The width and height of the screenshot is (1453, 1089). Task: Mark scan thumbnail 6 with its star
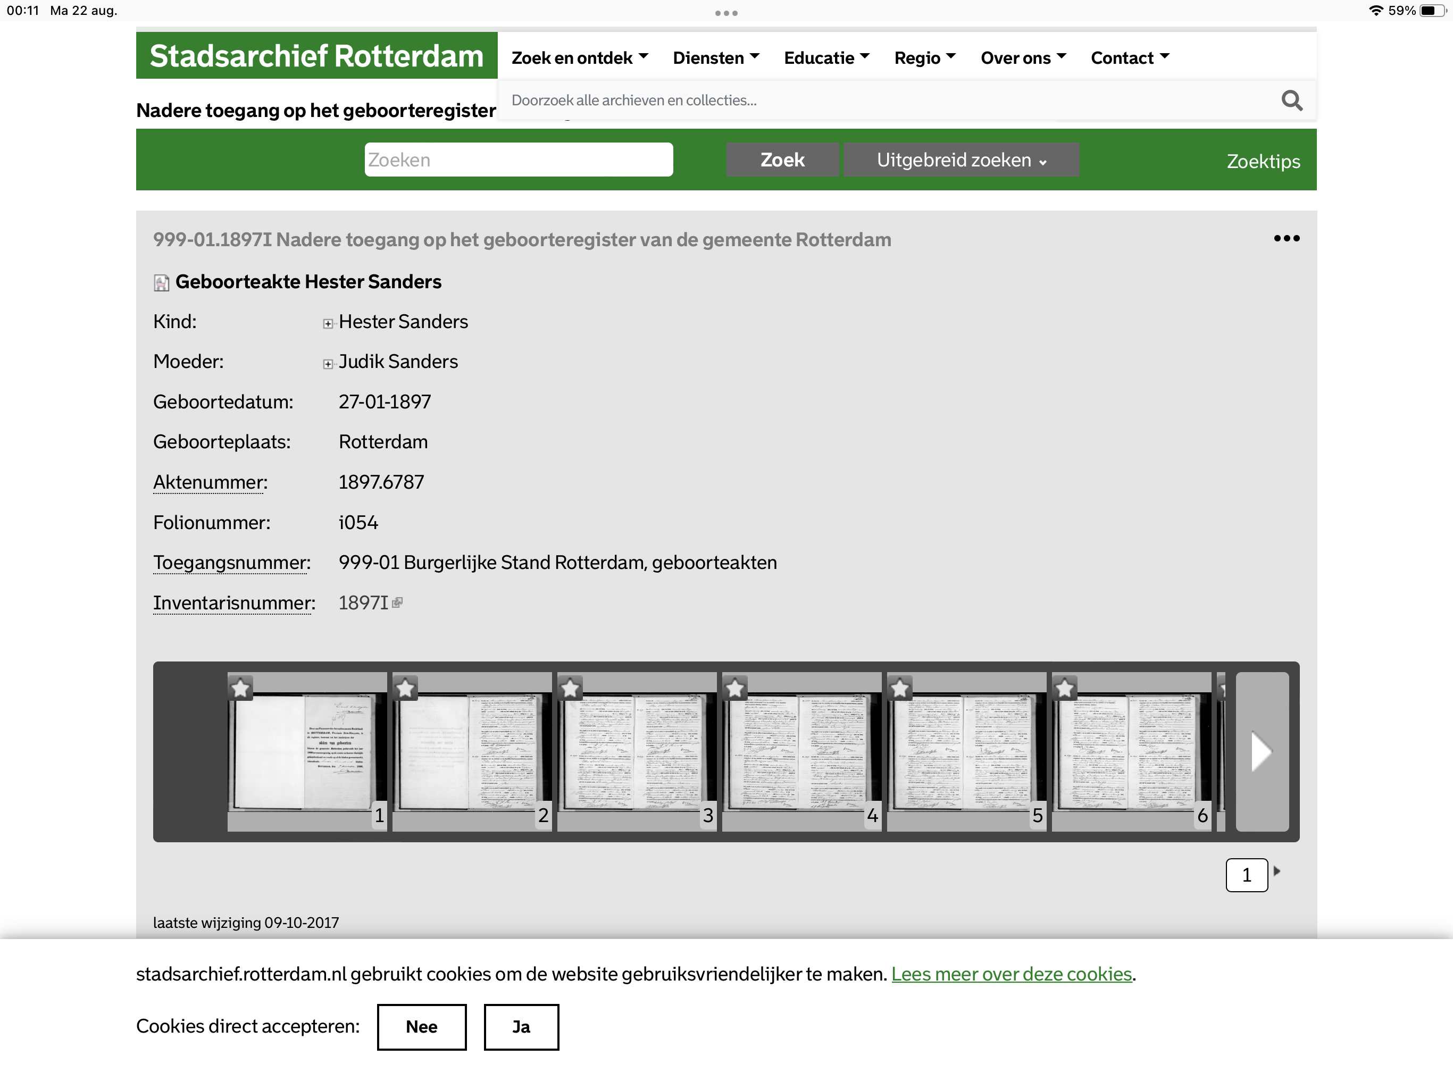click(x=1065, y=689)
